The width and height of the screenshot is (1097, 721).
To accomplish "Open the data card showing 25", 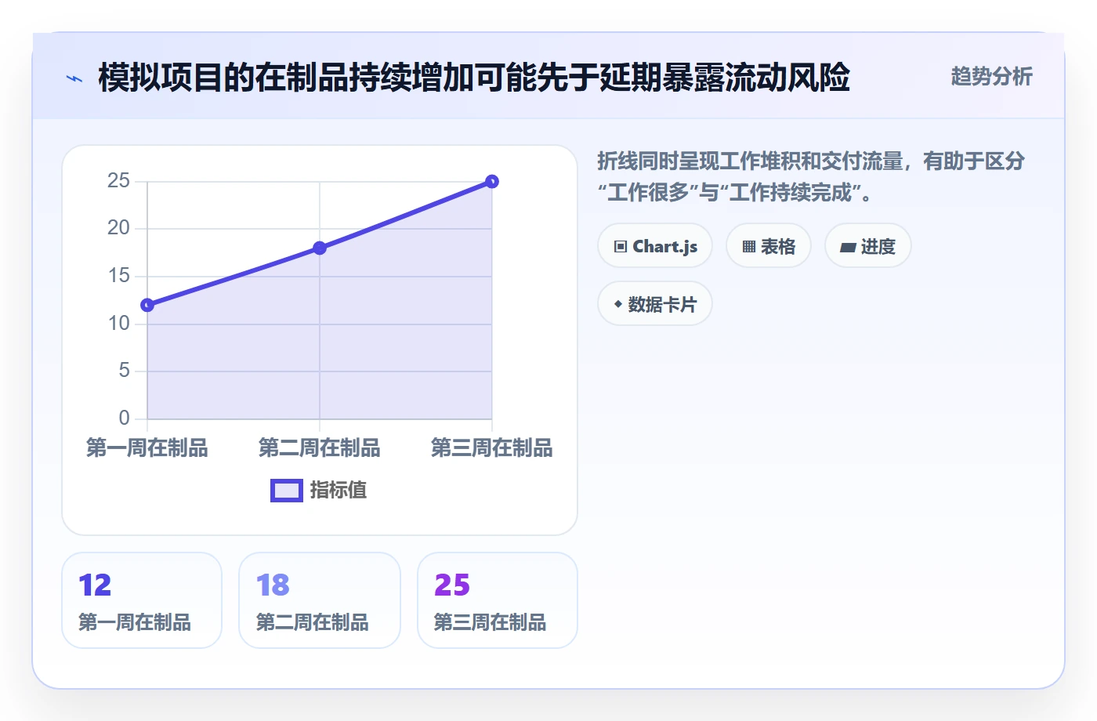I will (x=498, y=600).
